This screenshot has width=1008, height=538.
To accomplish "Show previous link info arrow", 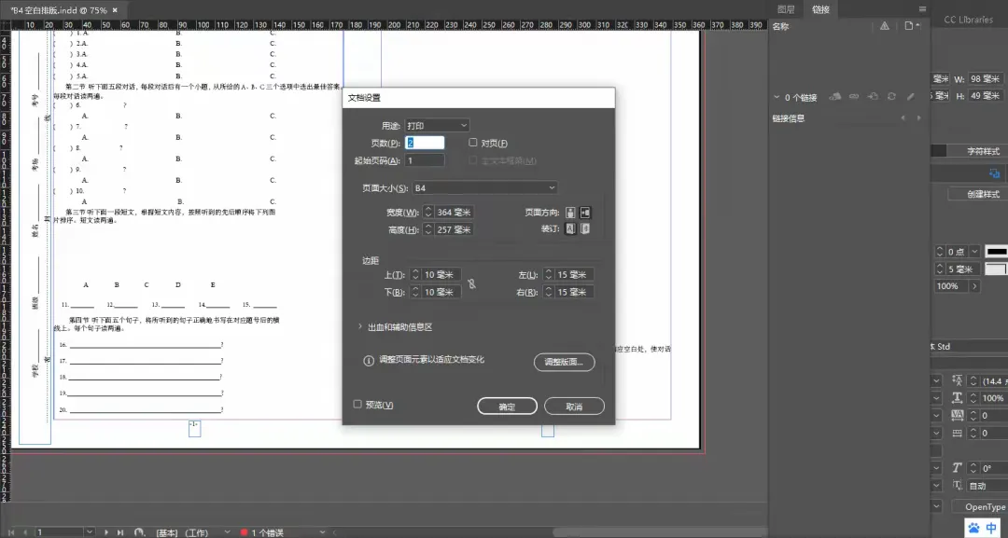I will pos(903,118).
